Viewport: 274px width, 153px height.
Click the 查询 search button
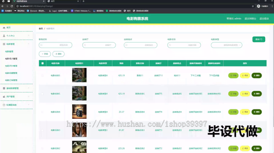tap(258, 39)
